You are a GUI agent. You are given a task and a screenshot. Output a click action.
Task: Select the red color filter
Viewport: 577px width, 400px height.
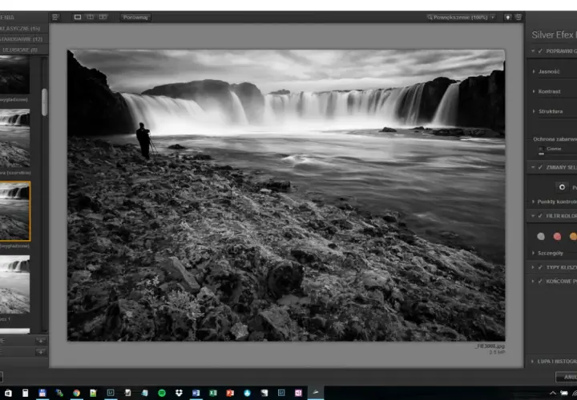coord(557,236)
